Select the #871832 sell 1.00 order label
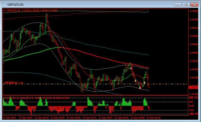 (14, 83)
